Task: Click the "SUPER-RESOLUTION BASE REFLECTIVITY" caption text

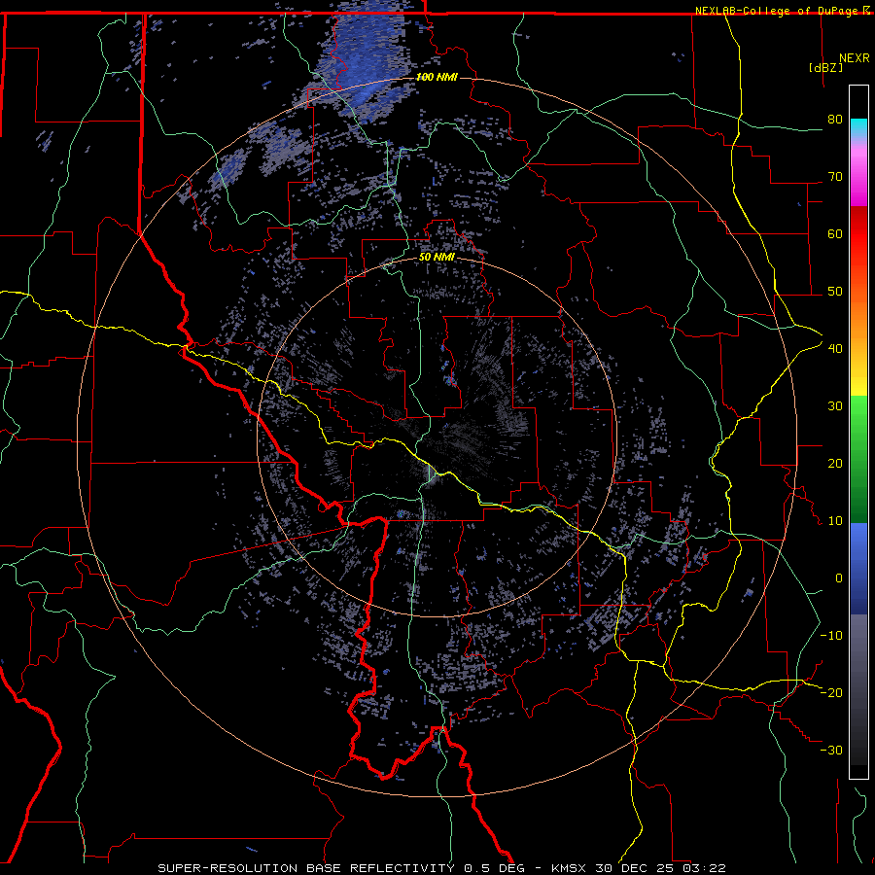Action: tap(306, 868)
